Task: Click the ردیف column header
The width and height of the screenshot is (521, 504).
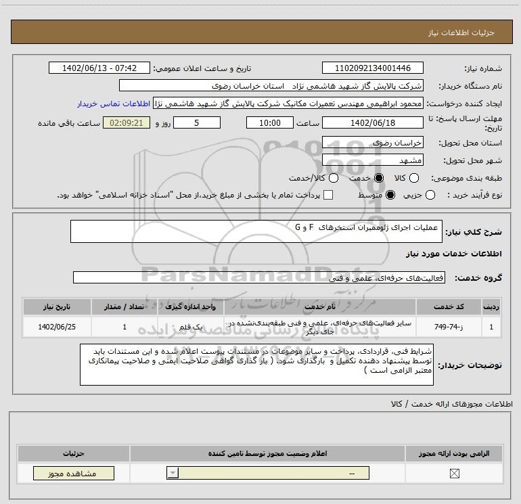Action: pyautogui.click(x=491, y=306)
